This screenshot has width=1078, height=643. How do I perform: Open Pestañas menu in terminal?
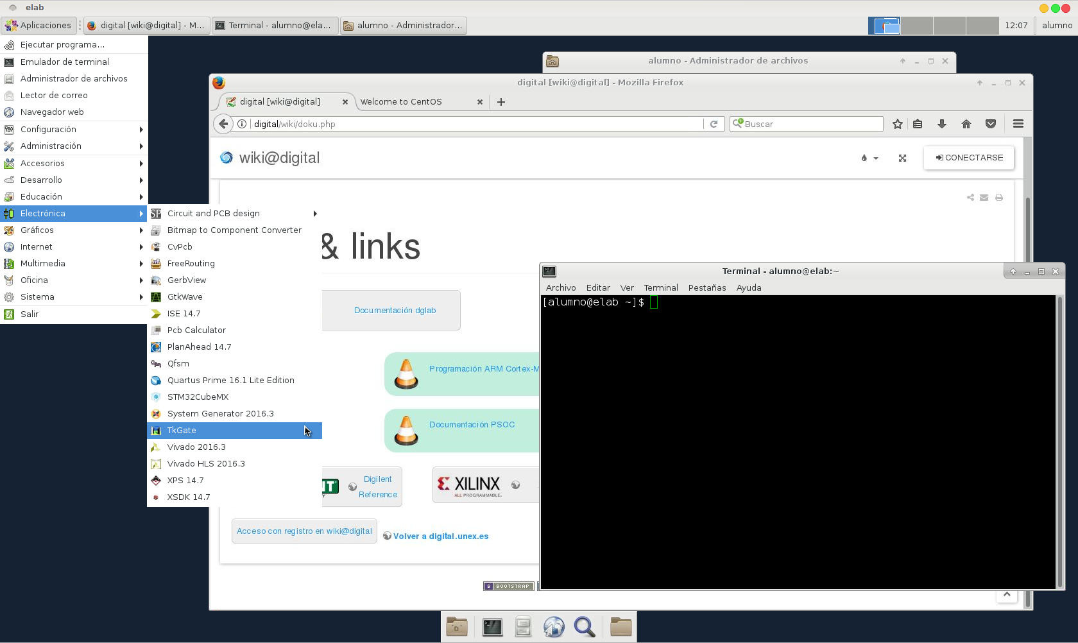click(706, 287)
